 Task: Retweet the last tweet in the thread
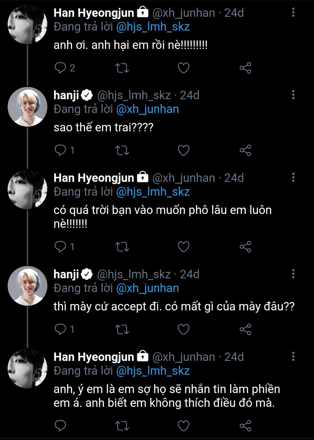pyautogui.click(x=122, y=426)
